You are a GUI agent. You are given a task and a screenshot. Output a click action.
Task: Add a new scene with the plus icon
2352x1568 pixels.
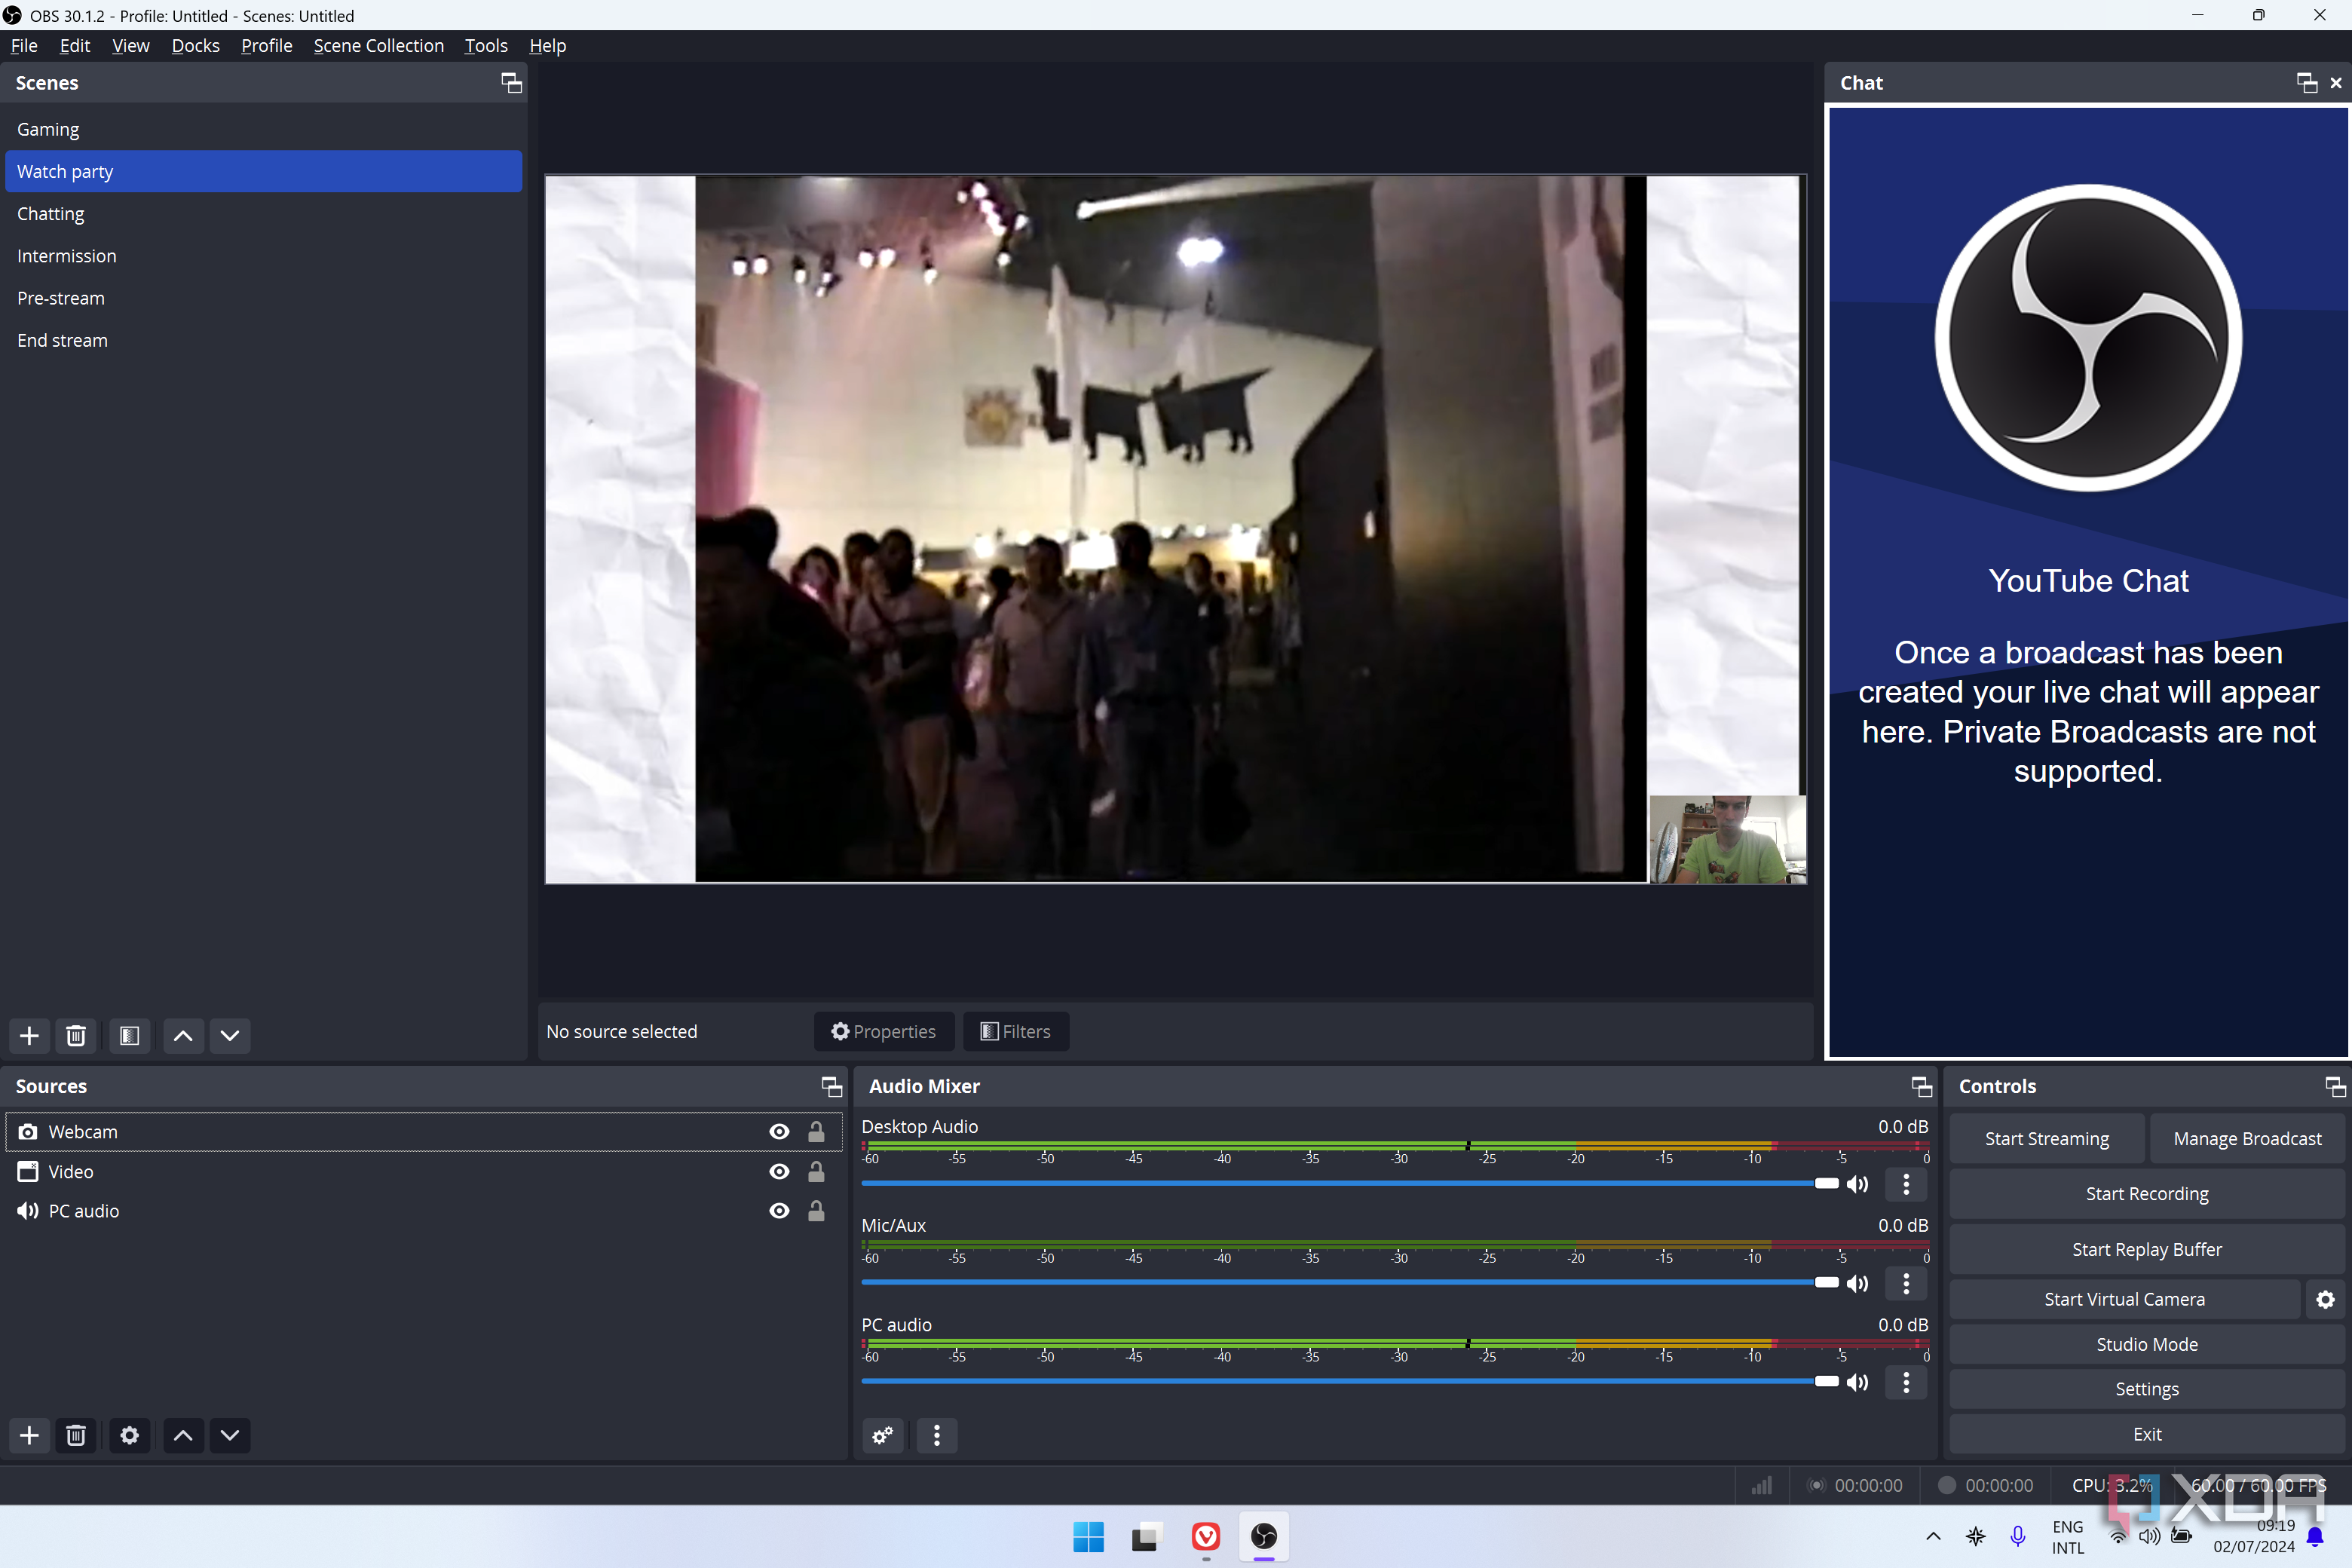(x=29, y=1035)
